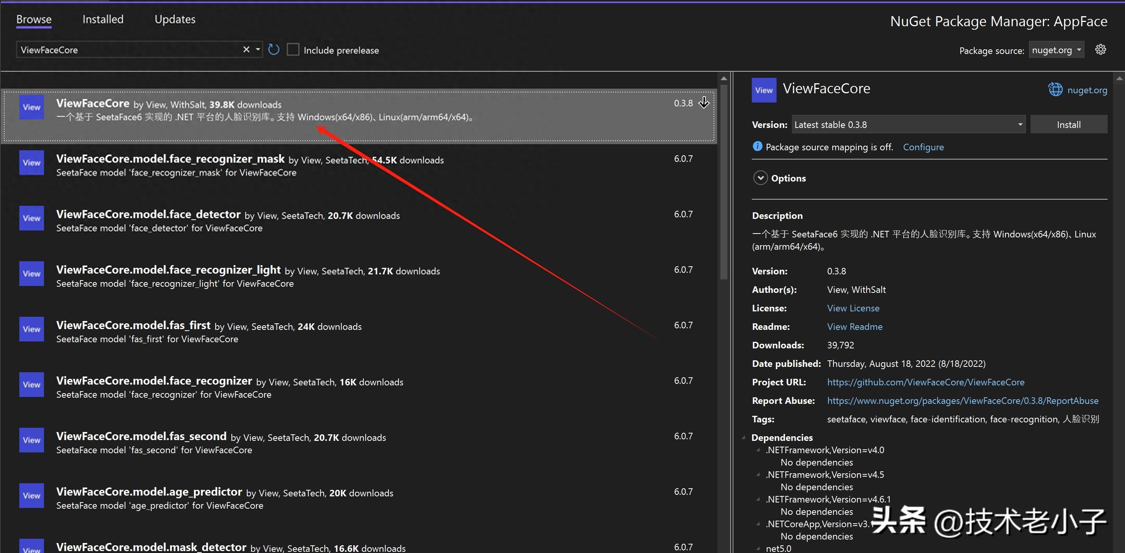Open the Updates tab
Screen dimensions: 1125x553
click(x=175, y=19)
